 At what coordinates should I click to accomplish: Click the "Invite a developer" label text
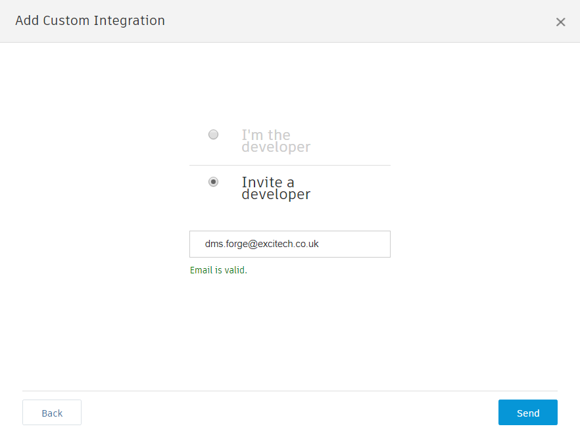(x=276, y=188)
